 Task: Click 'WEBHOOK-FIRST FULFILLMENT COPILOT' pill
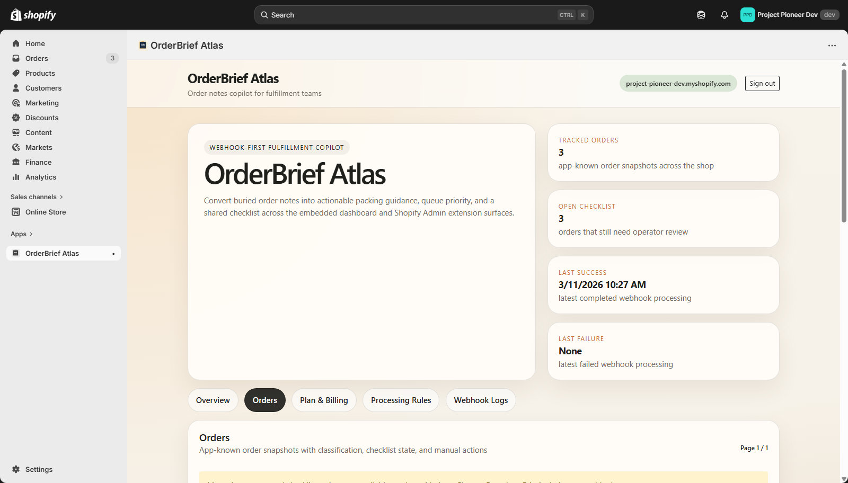[277, 148]
